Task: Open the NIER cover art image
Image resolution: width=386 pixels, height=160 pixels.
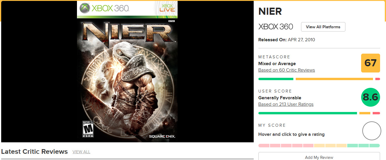Action: click(x=127, y=72)
